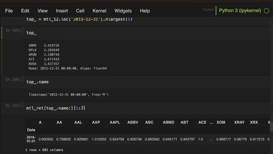
Task: Click the column header A
Action: tap(40, 122)
